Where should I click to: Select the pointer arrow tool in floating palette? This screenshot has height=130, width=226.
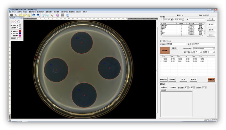(x=12, y=21)
